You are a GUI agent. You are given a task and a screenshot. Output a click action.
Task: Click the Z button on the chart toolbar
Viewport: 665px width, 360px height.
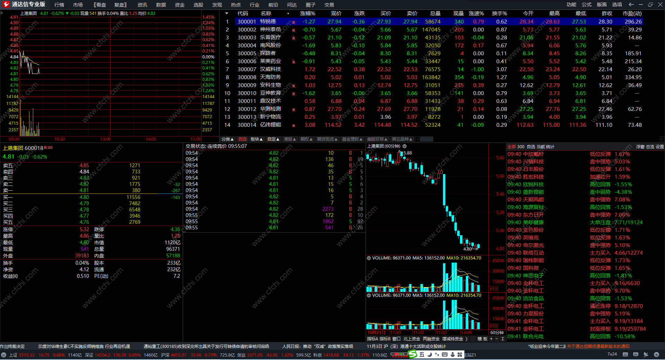click(x=503, y=339)
